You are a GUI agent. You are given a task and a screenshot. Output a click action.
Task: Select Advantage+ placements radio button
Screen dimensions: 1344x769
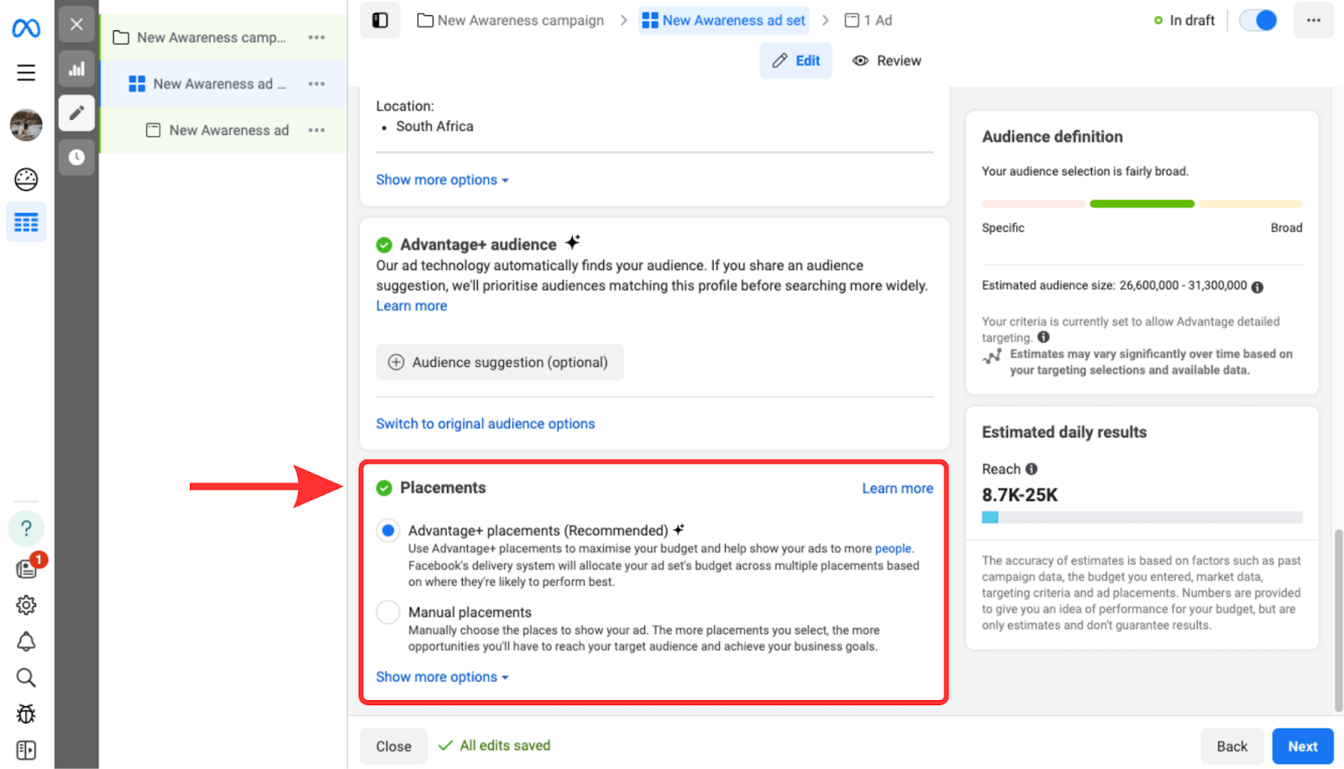388,531
